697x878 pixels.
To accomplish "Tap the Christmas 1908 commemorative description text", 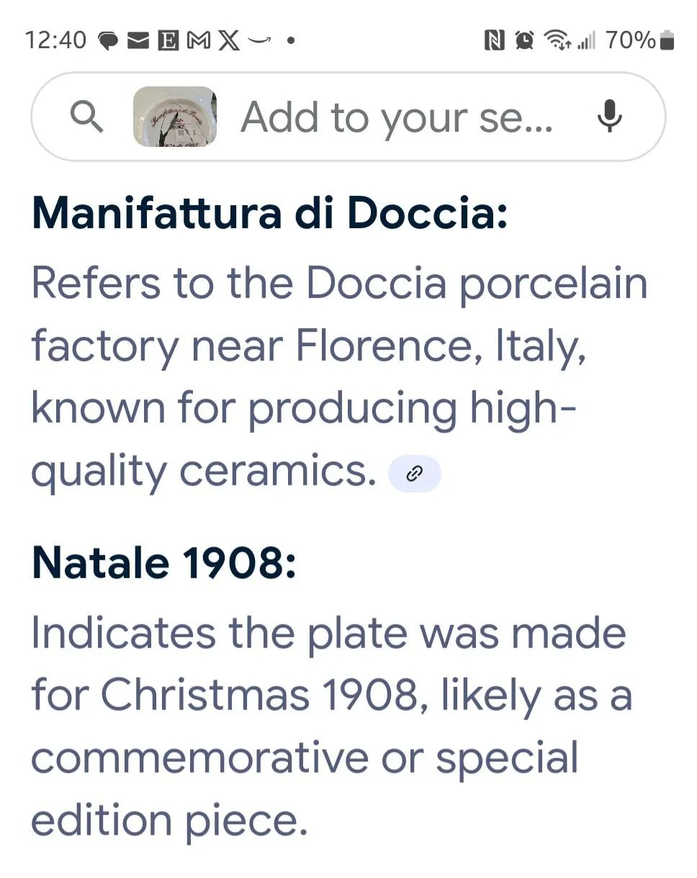I will [331, 726].
